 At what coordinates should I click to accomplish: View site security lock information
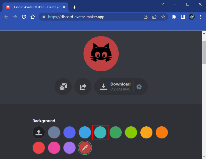pyautogui.click(x=44, y=17)
